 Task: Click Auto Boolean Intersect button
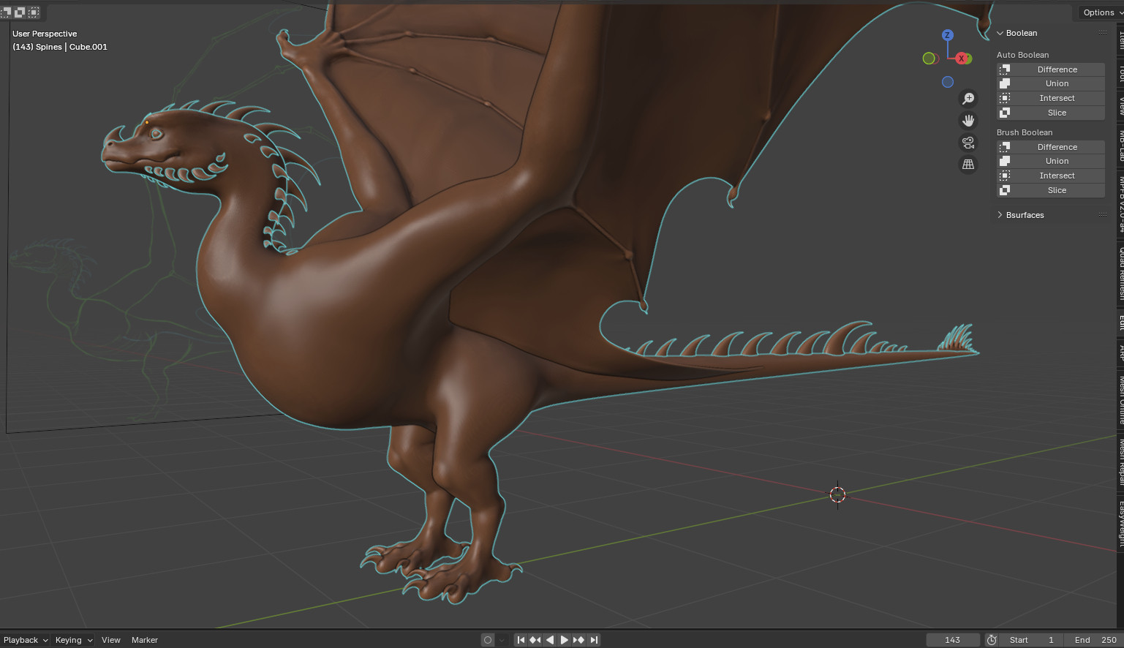click(1051, 98)
